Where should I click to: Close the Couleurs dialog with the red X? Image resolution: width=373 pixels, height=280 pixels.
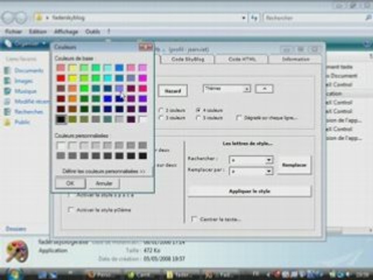pyautogui.click(x=146, y=47)
